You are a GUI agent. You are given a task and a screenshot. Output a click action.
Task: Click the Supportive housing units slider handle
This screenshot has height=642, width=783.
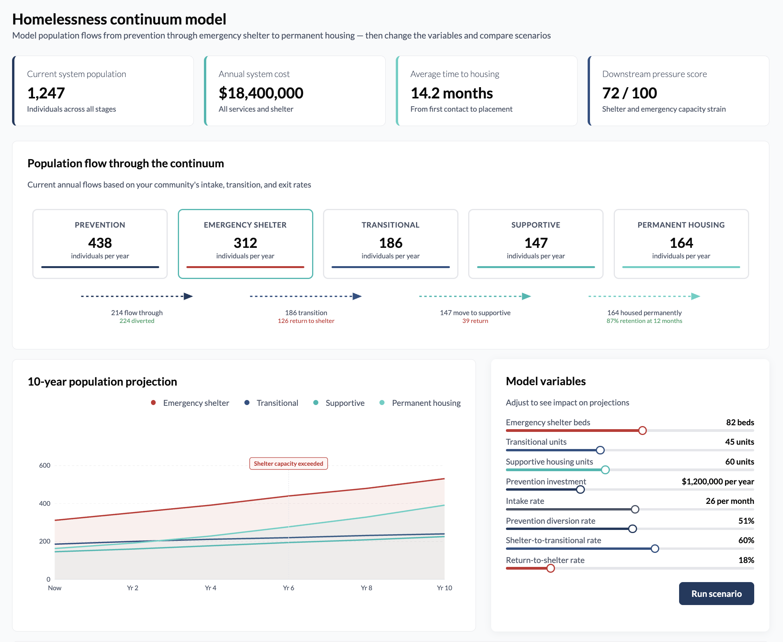pyautogui.click(x=605, y=470)
